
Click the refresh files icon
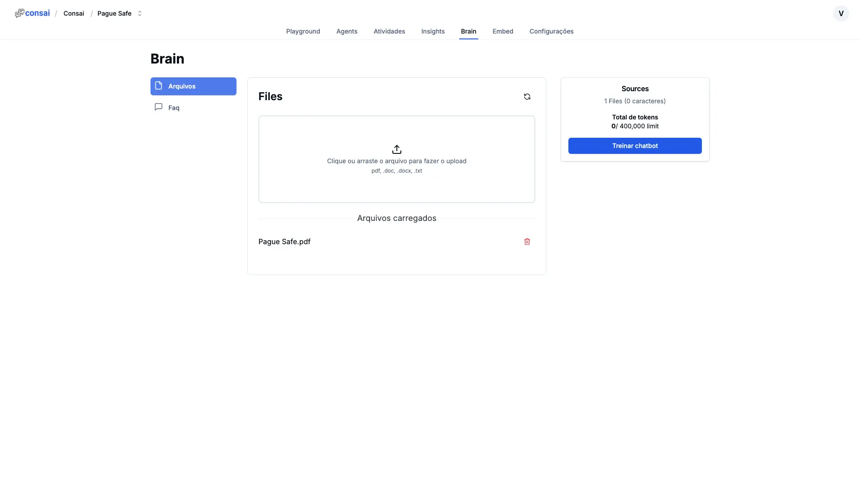click(x=527, y=97)
